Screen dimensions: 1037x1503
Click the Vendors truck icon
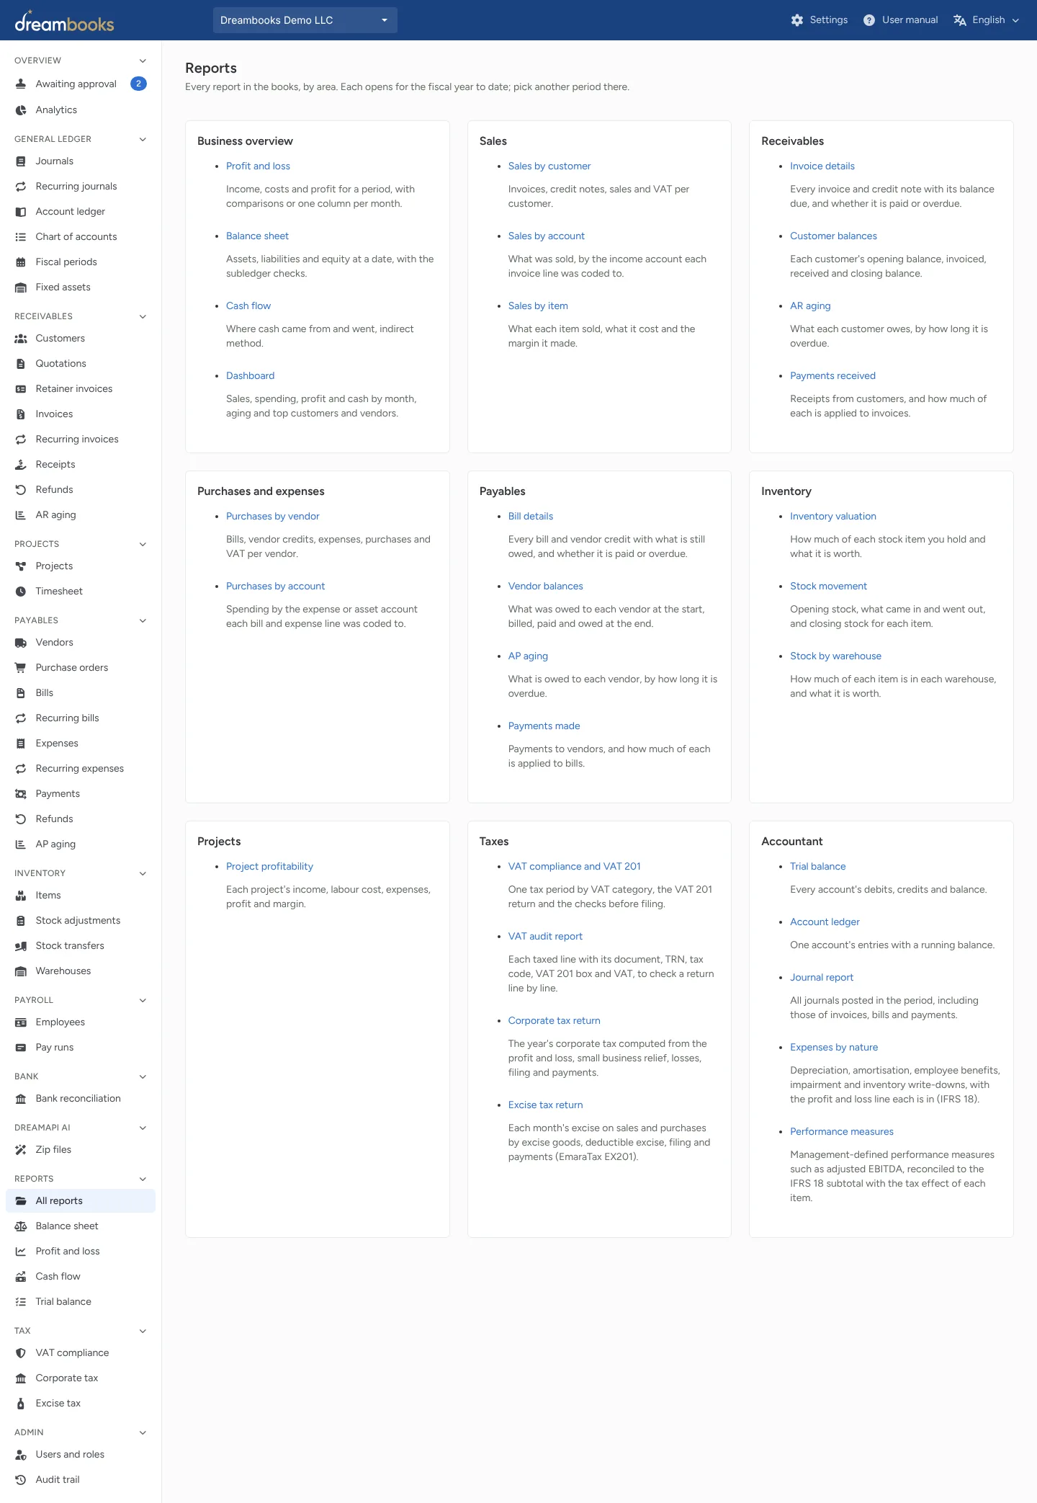coord(21,642)
